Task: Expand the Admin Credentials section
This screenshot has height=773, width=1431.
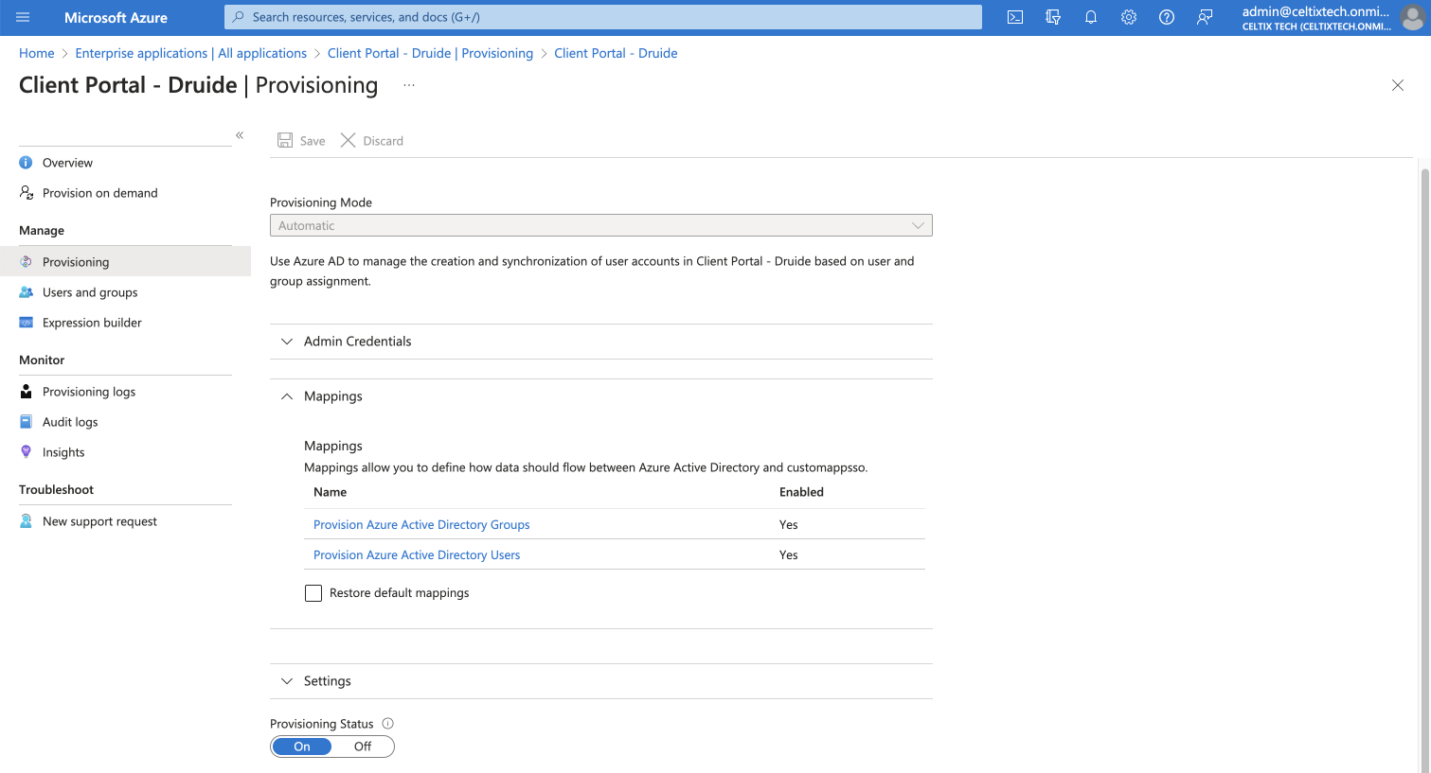Action: pos(601,342)
